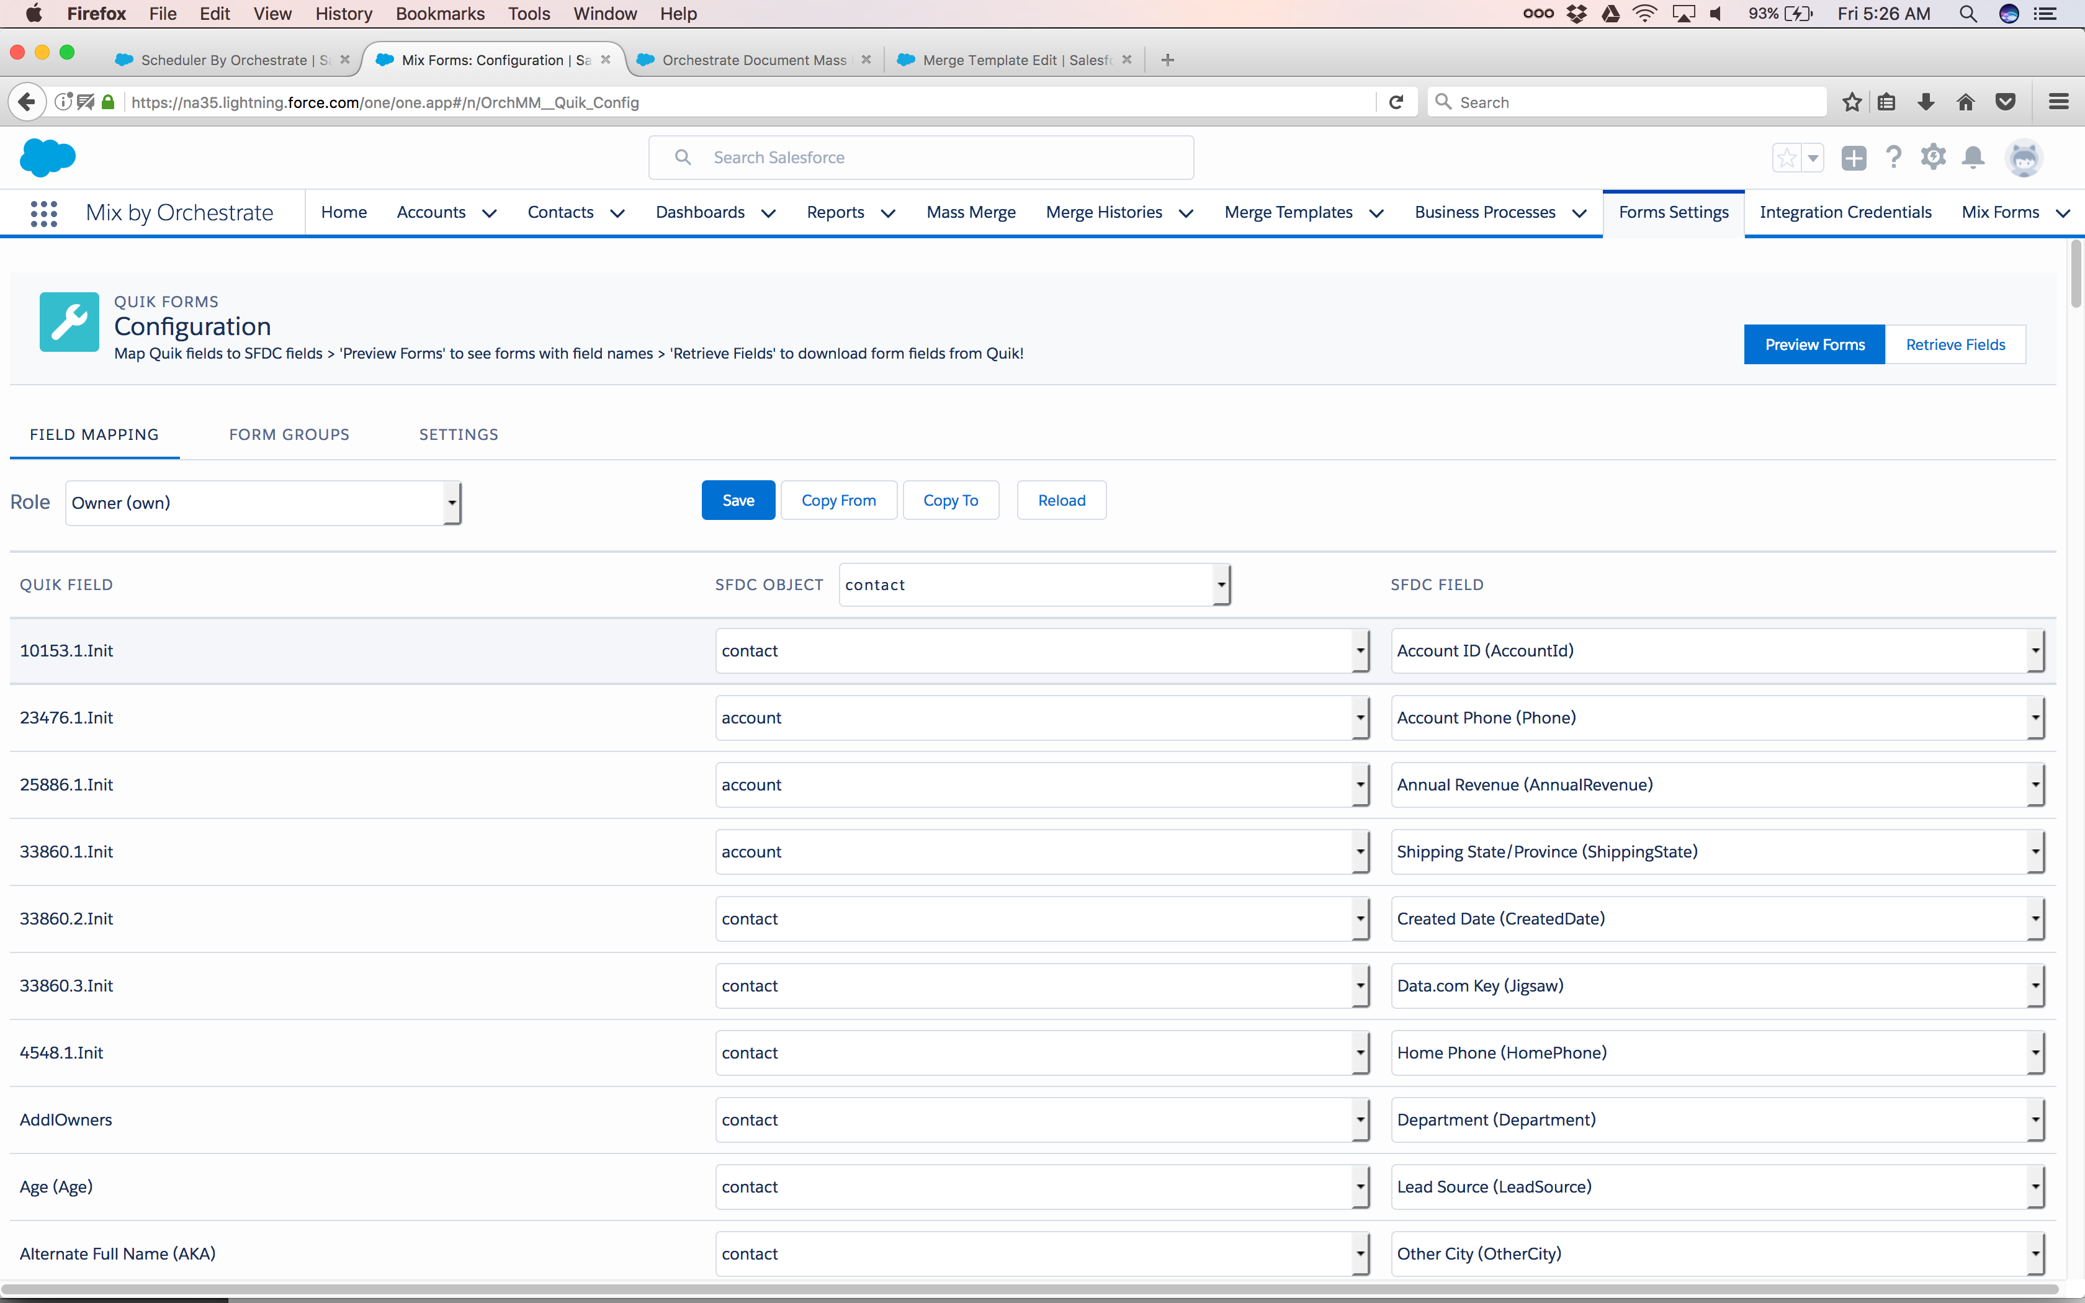Screen dimensions: 2085x1303
Task: Click the vertical page scrollbar
Action: click(2076, 274)
